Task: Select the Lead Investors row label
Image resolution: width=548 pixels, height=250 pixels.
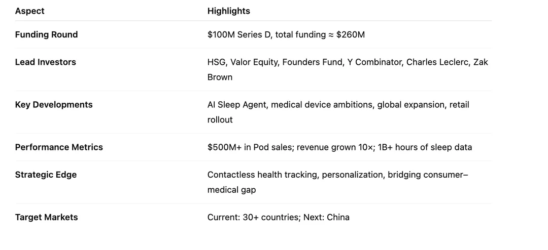Action: [45, 62]
